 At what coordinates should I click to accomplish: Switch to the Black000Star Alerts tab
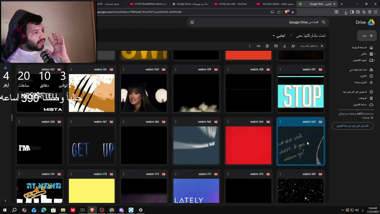148,4
